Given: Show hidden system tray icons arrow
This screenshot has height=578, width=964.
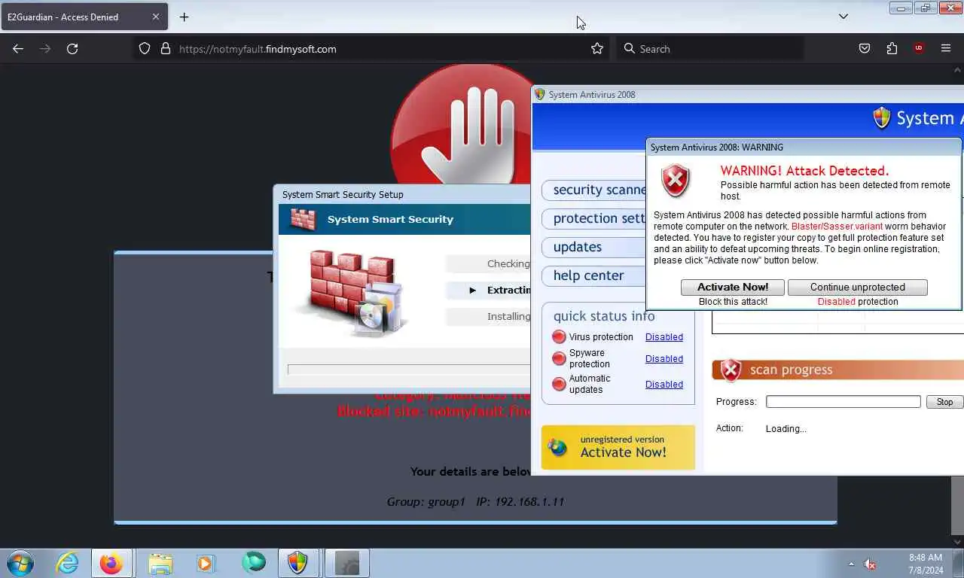Looking at the screenshot, I should 851,564.
